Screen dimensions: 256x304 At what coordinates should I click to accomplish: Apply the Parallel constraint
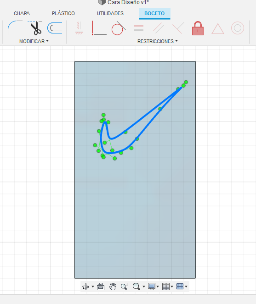tap(159, 28)
